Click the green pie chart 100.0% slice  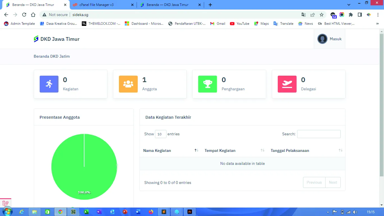pos(84,167)
